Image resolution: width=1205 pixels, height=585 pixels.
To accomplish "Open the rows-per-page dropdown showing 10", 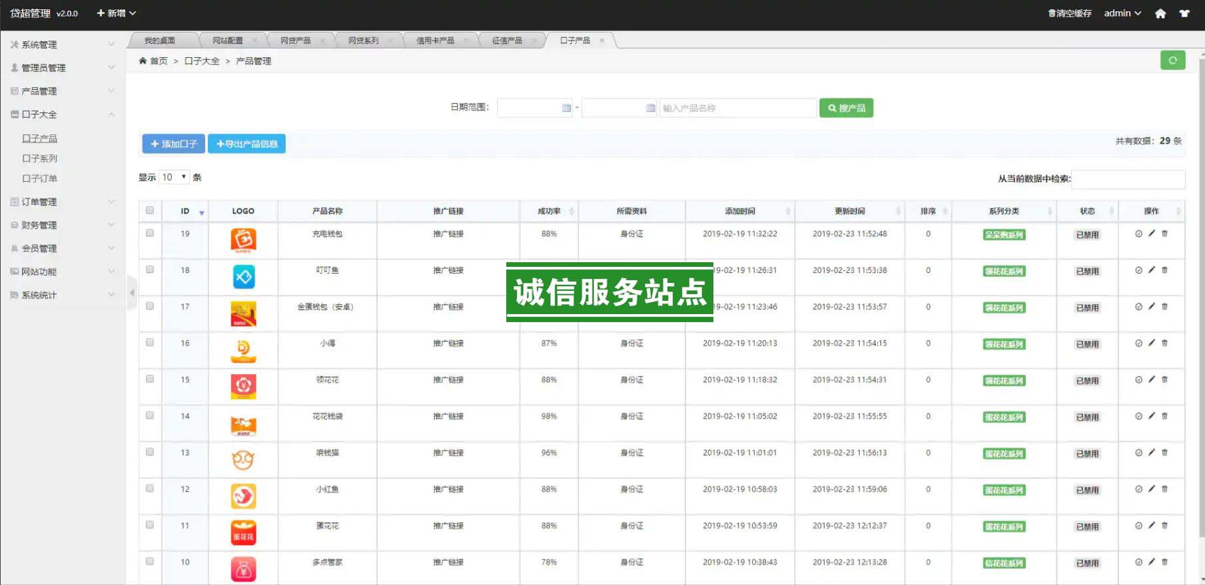I will (x=174, y=177).
